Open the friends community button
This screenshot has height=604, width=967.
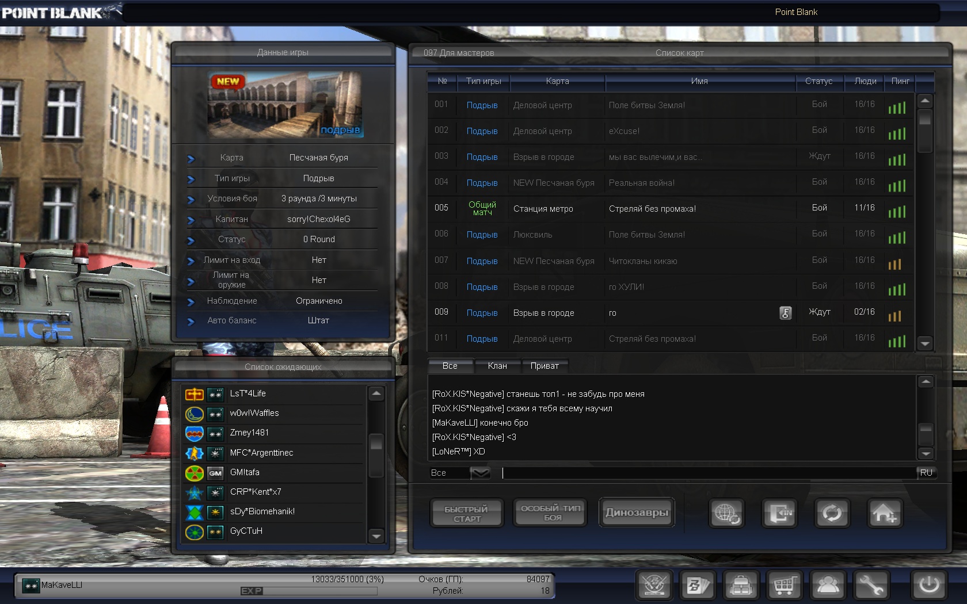pyautogui.click(x=828, y=586)
